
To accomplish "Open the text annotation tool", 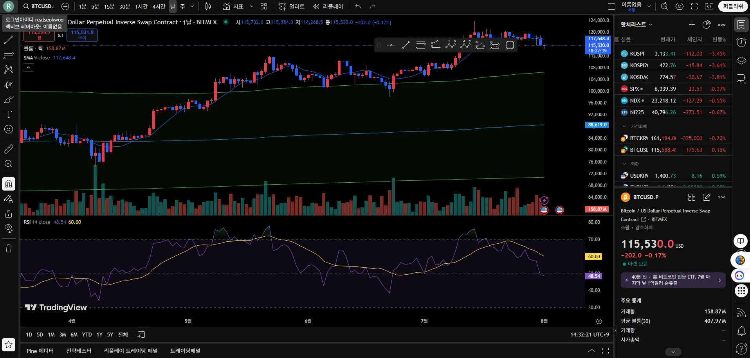I will [x=9, y=114].
